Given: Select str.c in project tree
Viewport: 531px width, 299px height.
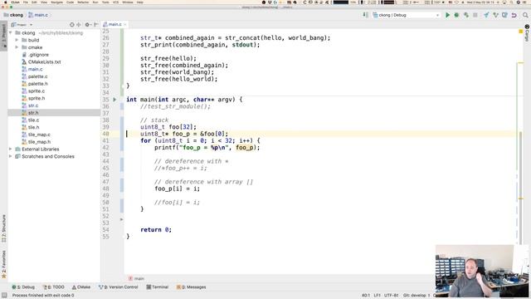Looking at the screenshot, I should [x=33, y=105].
